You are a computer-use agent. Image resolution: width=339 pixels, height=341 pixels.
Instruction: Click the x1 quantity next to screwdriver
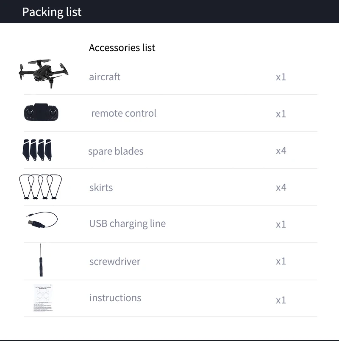(x=281, y=262)
